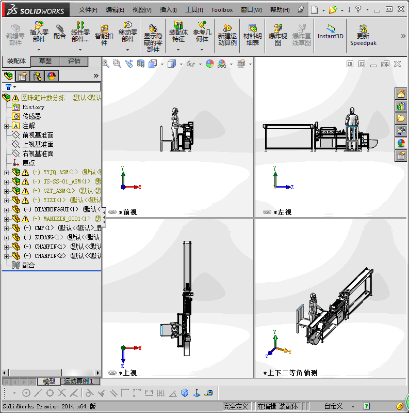
Task: Open 文件(F) File menu
Action: pos(88,10)
